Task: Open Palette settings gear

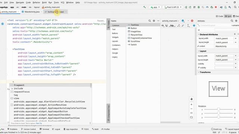Action: tap(154, 21)
